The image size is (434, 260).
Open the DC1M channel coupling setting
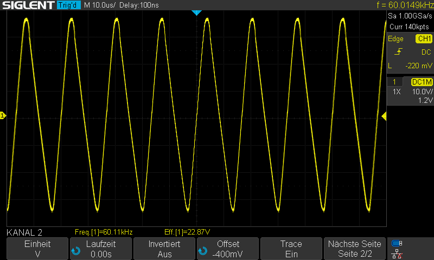422,82
